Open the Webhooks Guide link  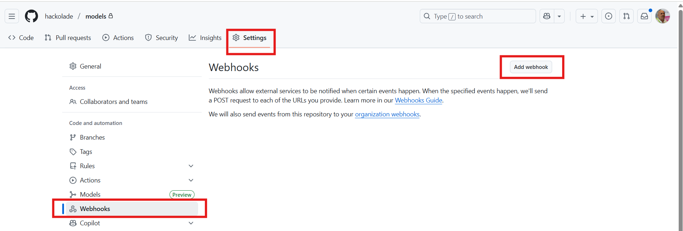418,100
